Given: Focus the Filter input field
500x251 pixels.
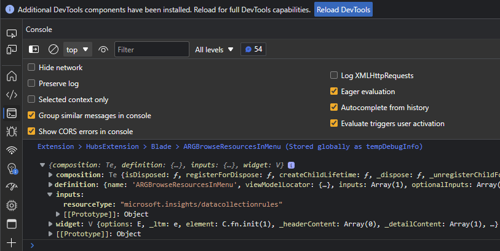Looking at the screenshot, I should (x=152, y=49).
